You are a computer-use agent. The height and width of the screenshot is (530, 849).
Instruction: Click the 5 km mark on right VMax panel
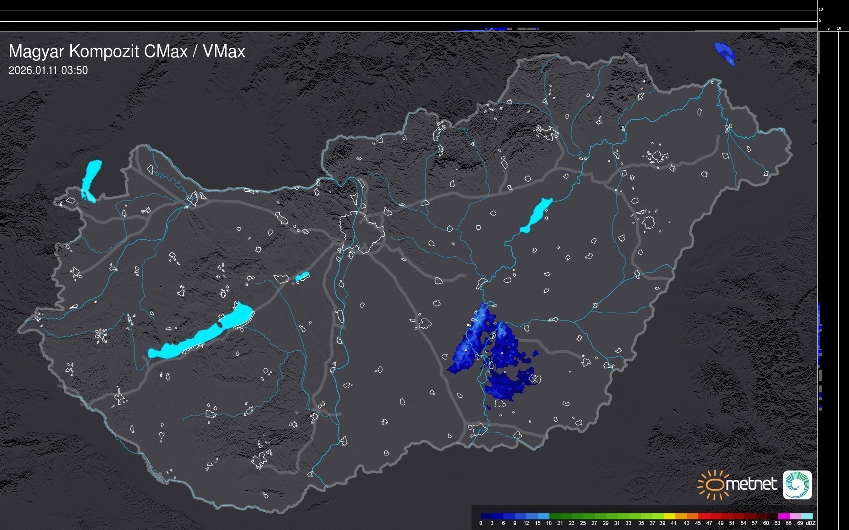828,28
